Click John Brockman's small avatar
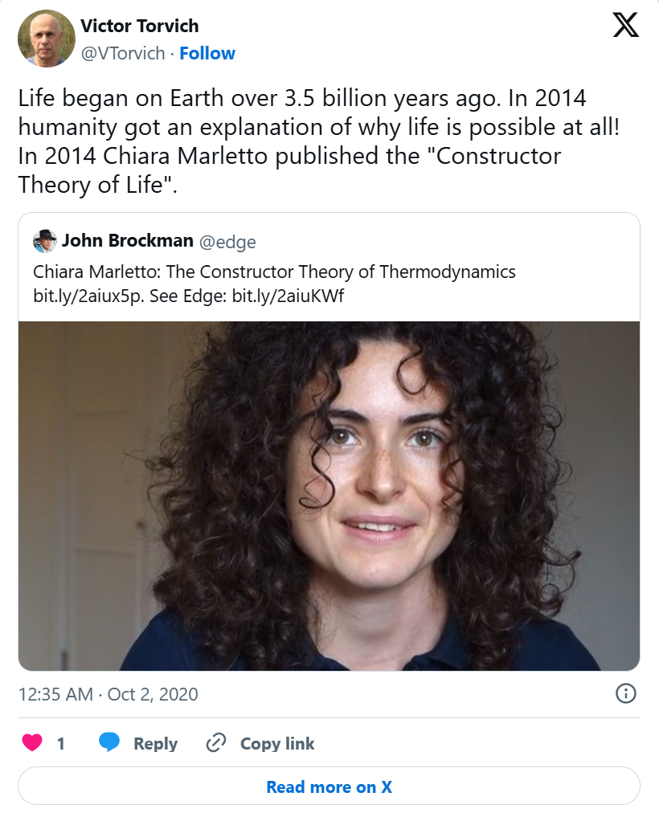The height and width of the screenshot is (813, 659). (45, 240)
